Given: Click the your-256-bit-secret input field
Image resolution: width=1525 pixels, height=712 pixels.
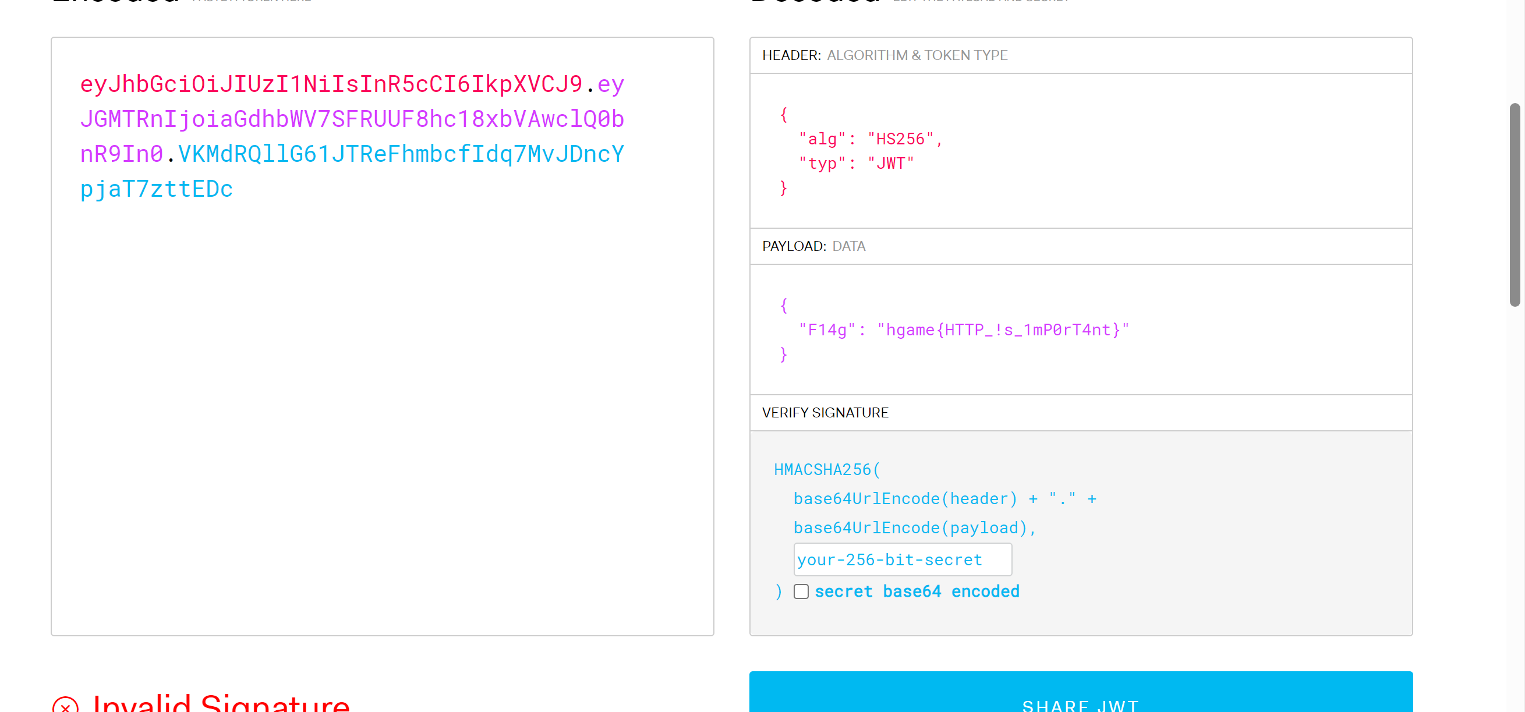Looking at the screenshot, I should [x=902, y=559].
